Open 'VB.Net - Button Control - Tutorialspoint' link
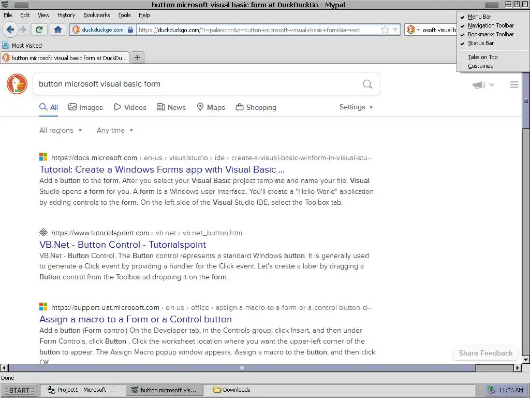Screen dimensions: 530x398 (123, 245)
